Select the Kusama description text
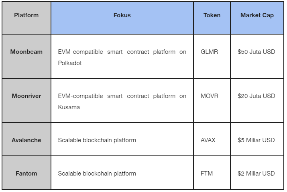 point(122,102)
